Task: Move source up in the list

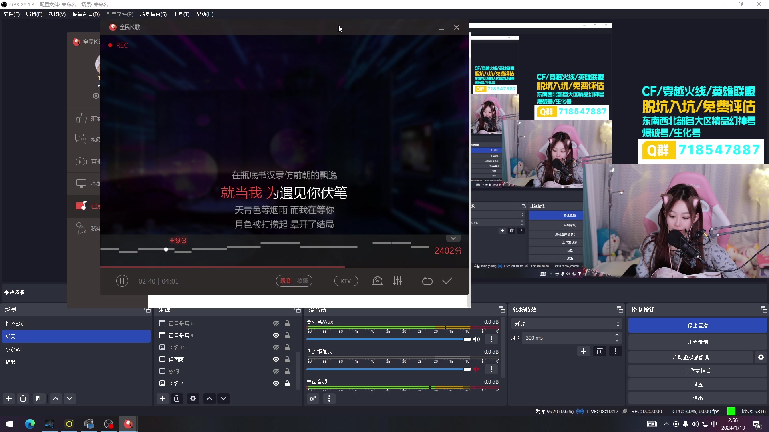Action: [x=209, y=398]
